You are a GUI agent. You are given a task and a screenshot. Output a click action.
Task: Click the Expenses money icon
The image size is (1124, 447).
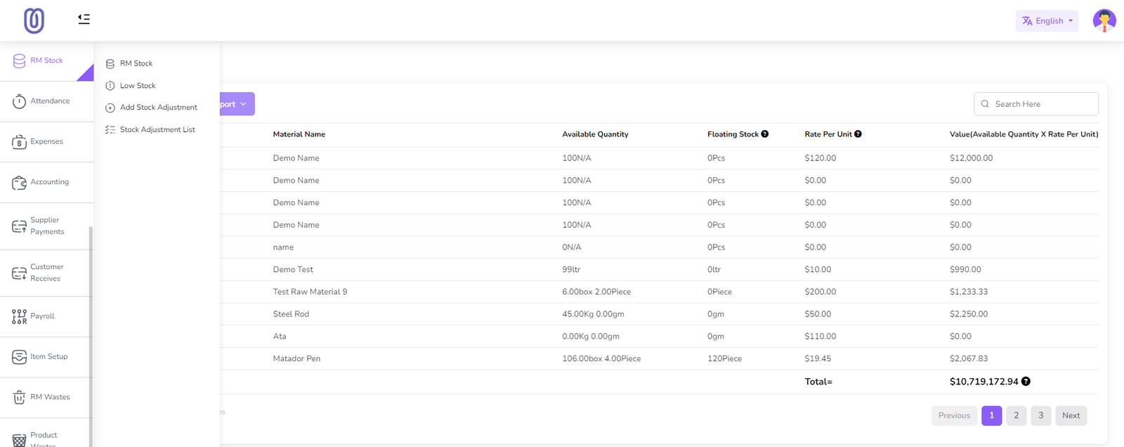click(19, 142)
